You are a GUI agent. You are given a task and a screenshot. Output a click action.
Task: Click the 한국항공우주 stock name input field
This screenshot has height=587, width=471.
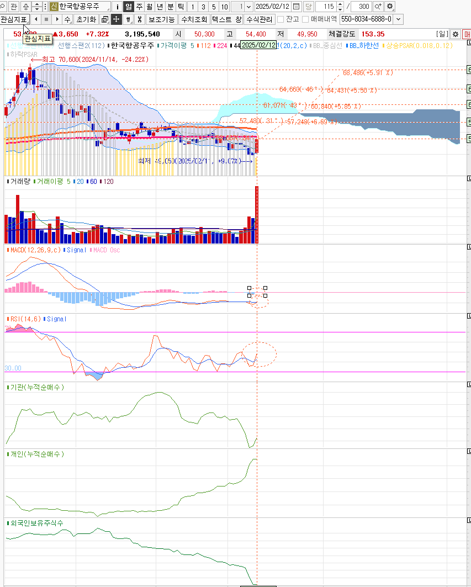83,7
